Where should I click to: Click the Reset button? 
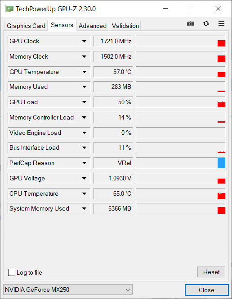211,272
